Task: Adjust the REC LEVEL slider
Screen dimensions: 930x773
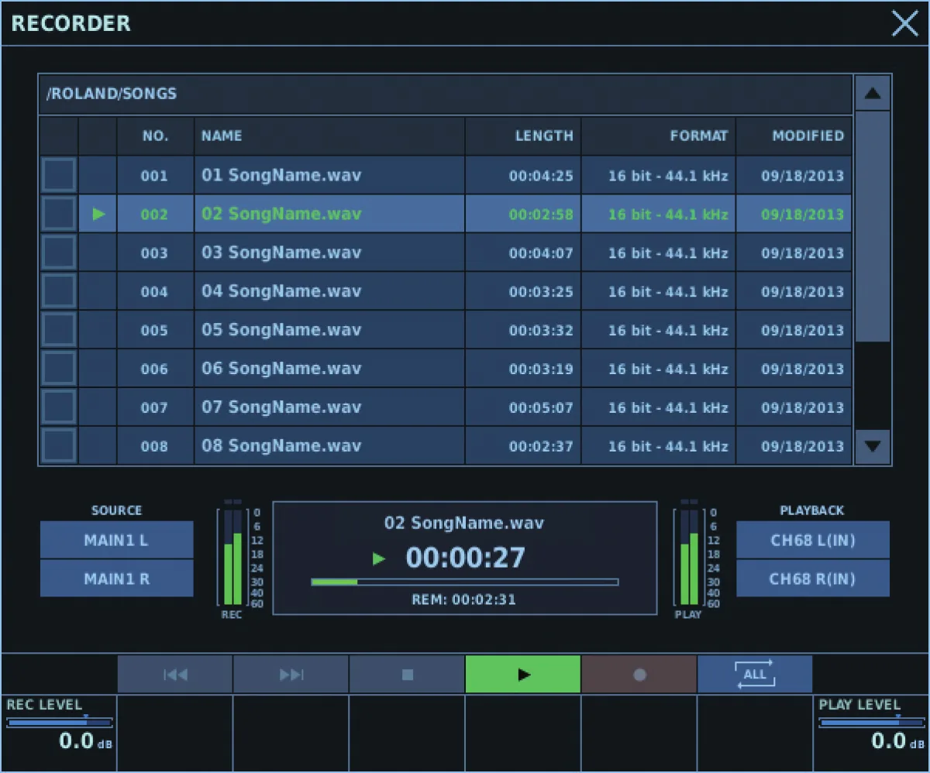Action: tap(60, 723)
